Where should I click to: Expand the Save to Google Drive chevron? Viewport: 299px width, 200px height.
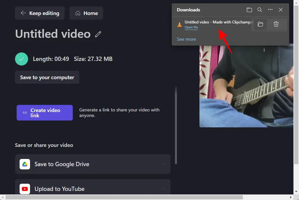click(x=163, y=164)
